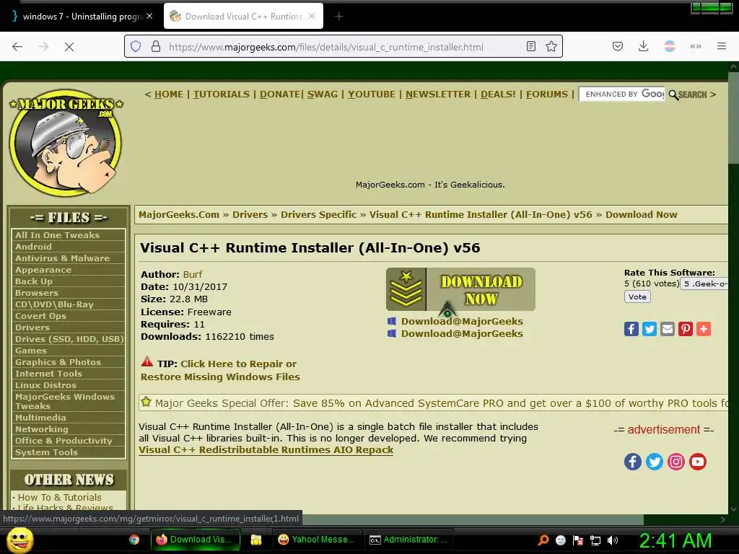Screen dimensions: 739x554
Task: Open the rating dropdown '5 .Geek-o-'
Action: pos(704,283)
